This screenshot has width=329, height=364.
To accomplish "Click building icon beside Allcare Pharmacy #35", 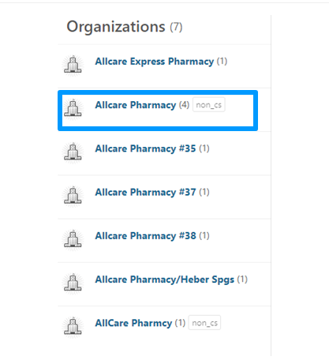I will click(x=73, y=152).
